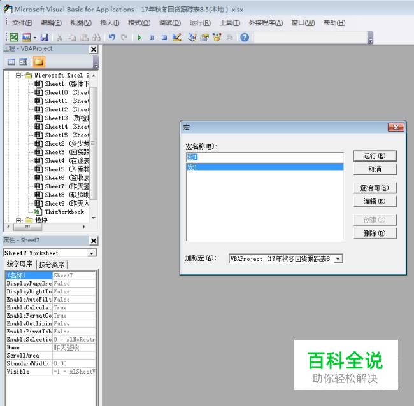The height and width of the screenshot is (406, 414).
Task: Click the Redo toolbar icon
Action: tap(124, 38)
